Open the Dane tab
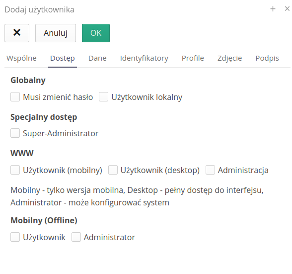Viewport: 292px width, 274px height. (x=97, y=58)
